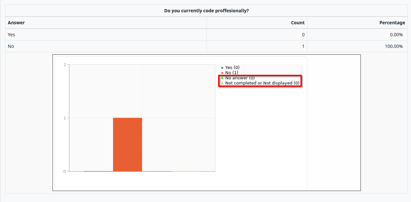
Task: Click the yellow Not completed legend square
Action: (x=222, y=83)
